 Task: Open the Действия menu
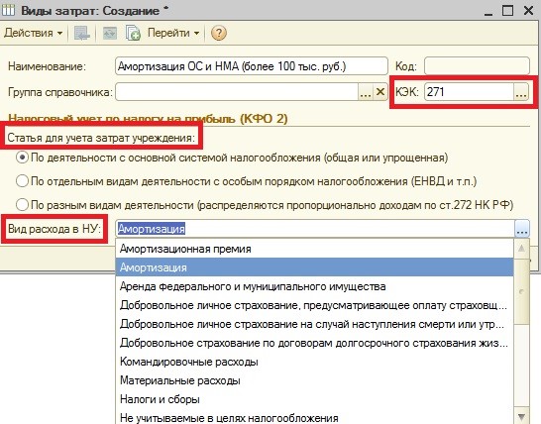33,33
